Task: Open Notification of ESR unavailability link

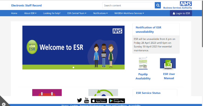Action: (148, 30)
